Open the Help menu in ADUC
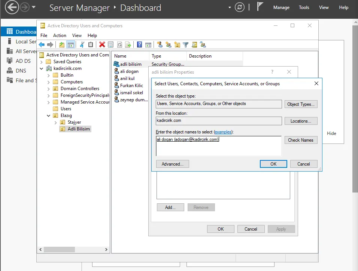Viewport: 358px width, 271px height. [x=92, y=36]
